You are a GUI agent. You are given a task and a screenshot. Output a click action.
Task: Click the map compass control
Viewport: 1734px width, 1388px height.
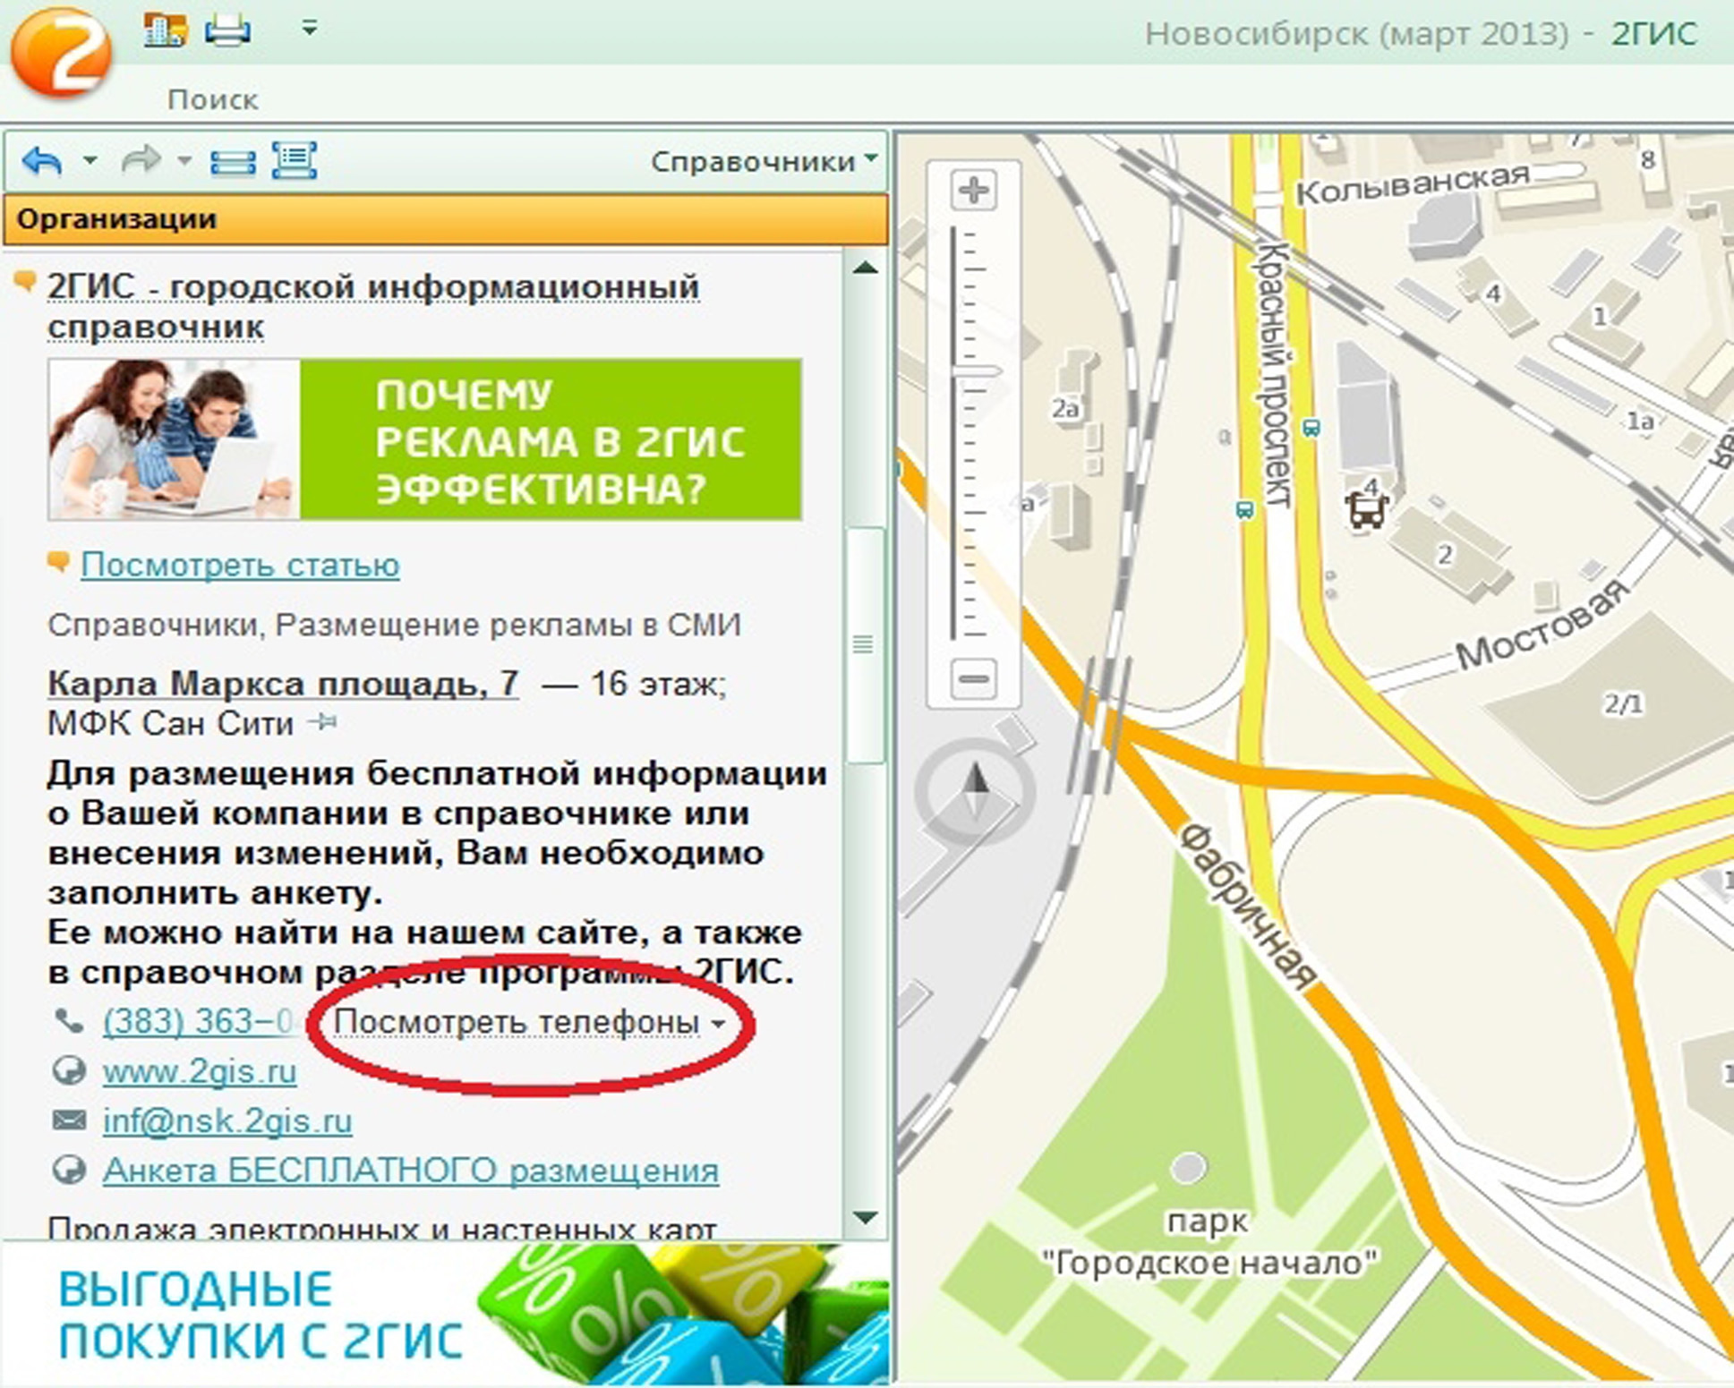(x=976, y=791)
